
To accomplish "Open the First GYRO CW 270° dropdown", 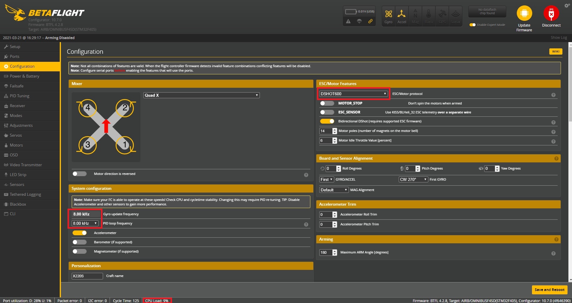I will tap(413, 179).
